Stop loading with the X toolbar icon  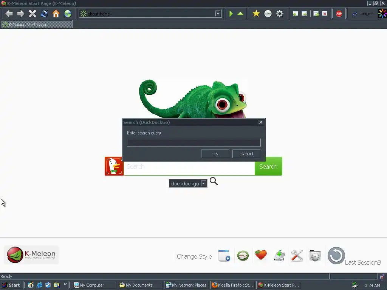point(33,14)
